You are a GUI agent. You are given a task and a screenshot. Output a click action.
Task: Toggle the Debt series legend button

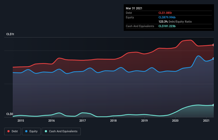point(12,131)
